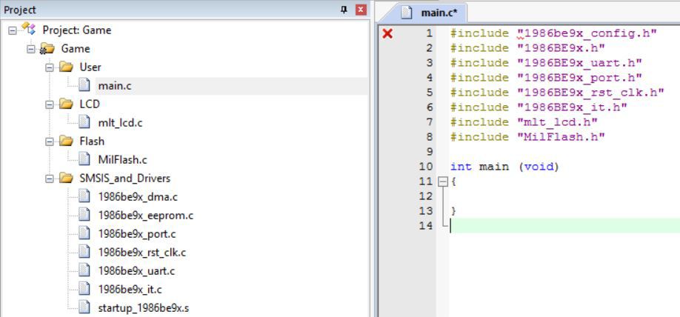
Task: Click file icon beside 1986be9x_dma.c
Action: pos(84,196)
